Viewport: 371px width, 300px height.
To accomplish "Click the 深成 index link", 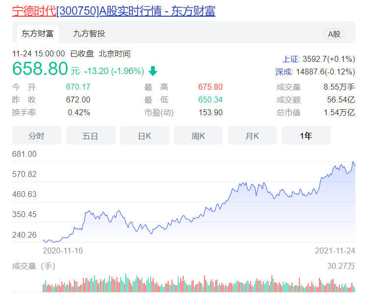I will tap(284, 72).
